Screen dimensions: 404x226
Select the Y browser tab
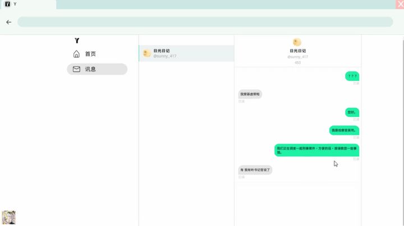click(28, 4)
